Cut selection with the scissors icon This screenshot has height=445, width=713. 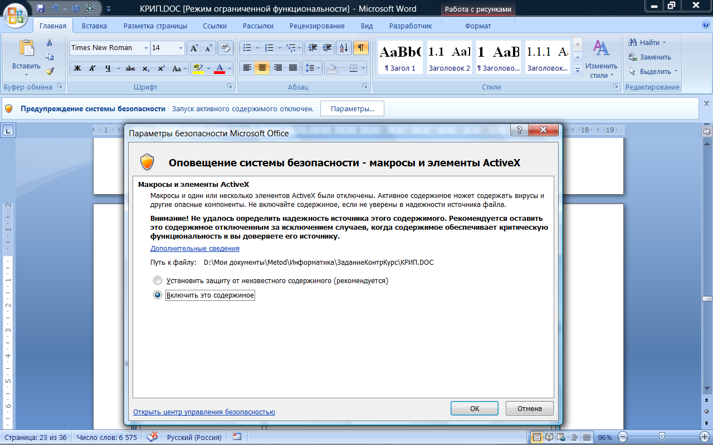50,42
